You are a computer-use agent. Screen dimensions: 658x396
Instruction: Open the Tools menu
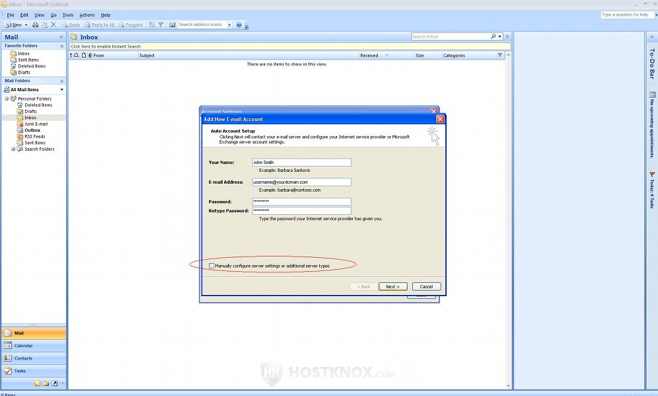coord(68,15)
